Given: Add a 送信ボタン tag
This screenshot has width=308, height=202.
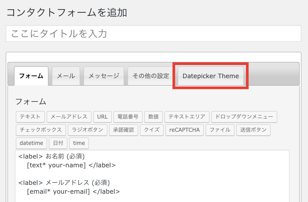Looking at the screenshot, I should click(x=253, y=130).
